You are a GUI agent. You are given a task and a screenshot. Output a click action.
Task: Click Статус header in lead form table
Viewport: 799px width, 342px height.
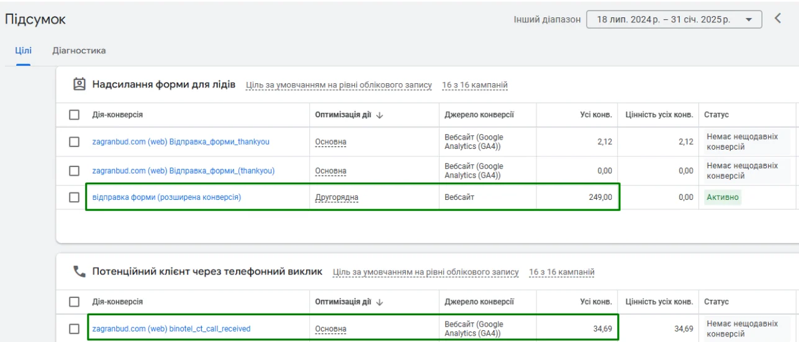coord(716,115)
